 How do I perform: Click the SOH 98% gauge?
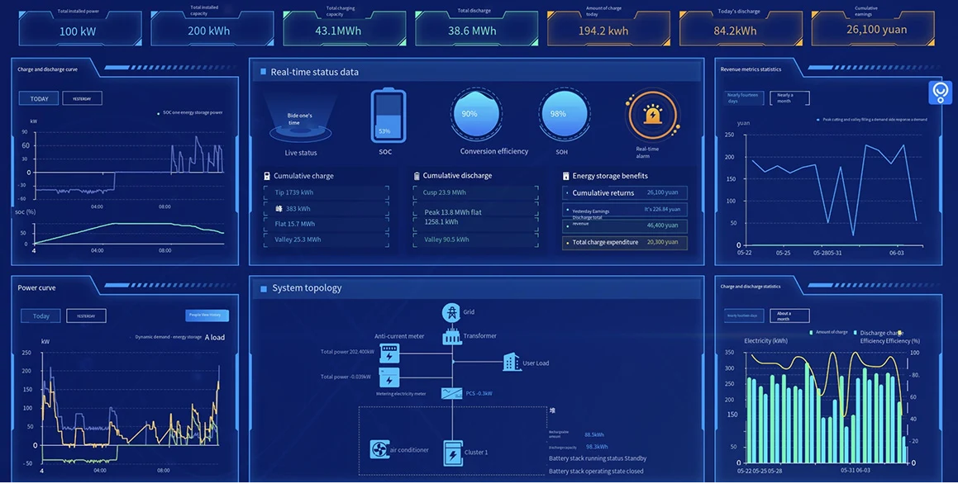(564, 114)
